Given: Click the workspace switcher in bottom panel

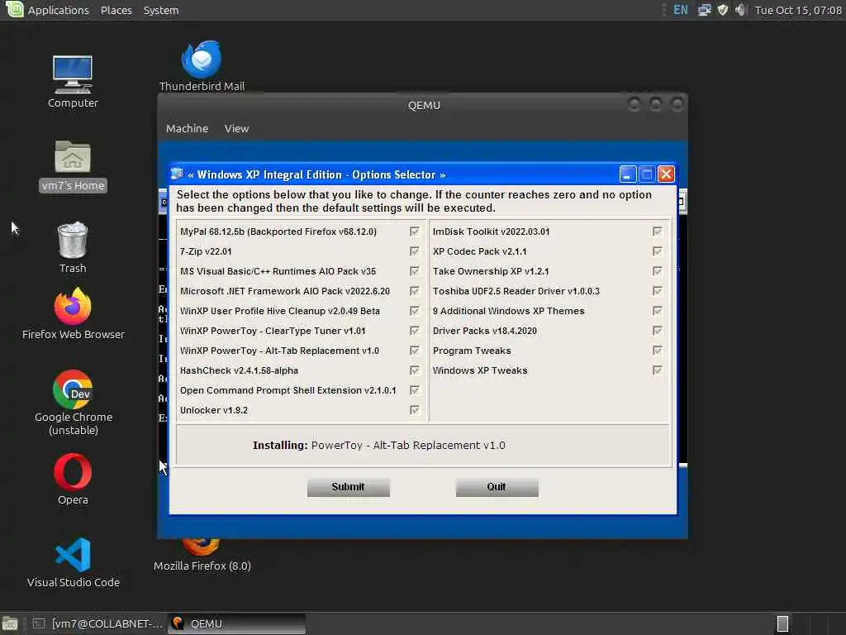Looking at the screenshot, I should (x=783, y=623).
